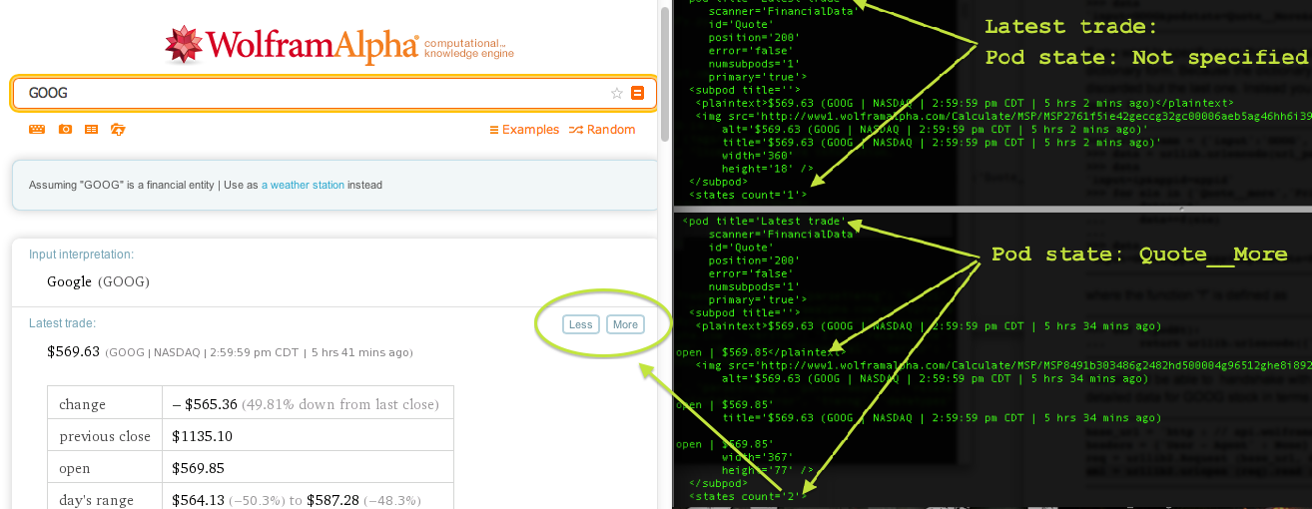The image size is (1312, 509).
Task: Select the 'previous close' row label
Action: (x=105, y=436)
